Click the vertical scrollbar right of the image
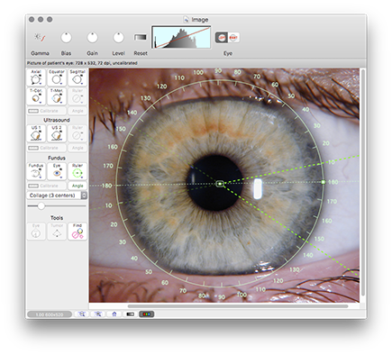The width and height of the screenshot is (392, 355). click(x=363, y=182)
